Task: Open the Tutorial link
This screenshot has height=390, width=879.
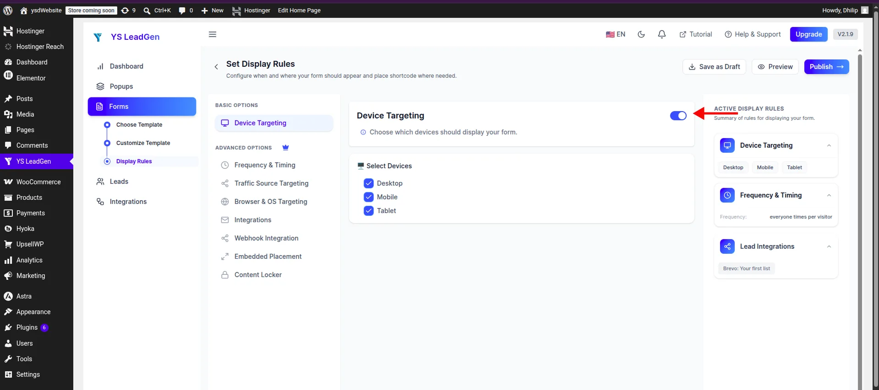Action: (695, 34)
